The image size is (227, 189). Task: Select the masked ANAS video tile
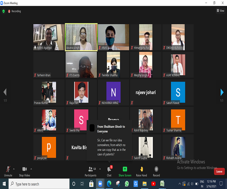coord(113,37)
